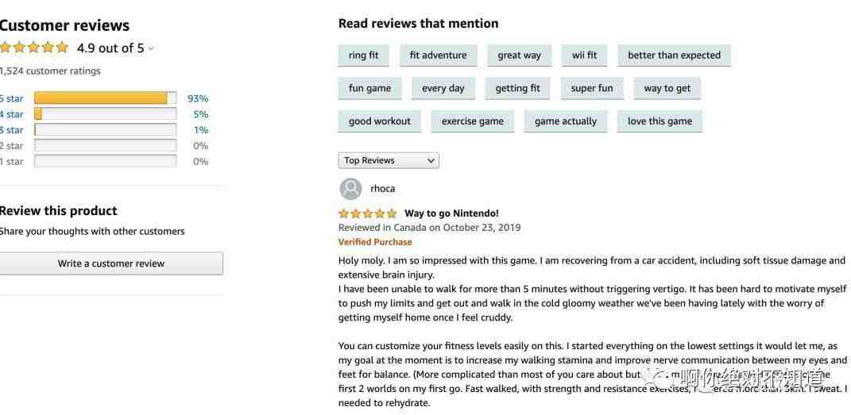
Task: Select the "fit adventure" mention tag
Action: [438, 56]
